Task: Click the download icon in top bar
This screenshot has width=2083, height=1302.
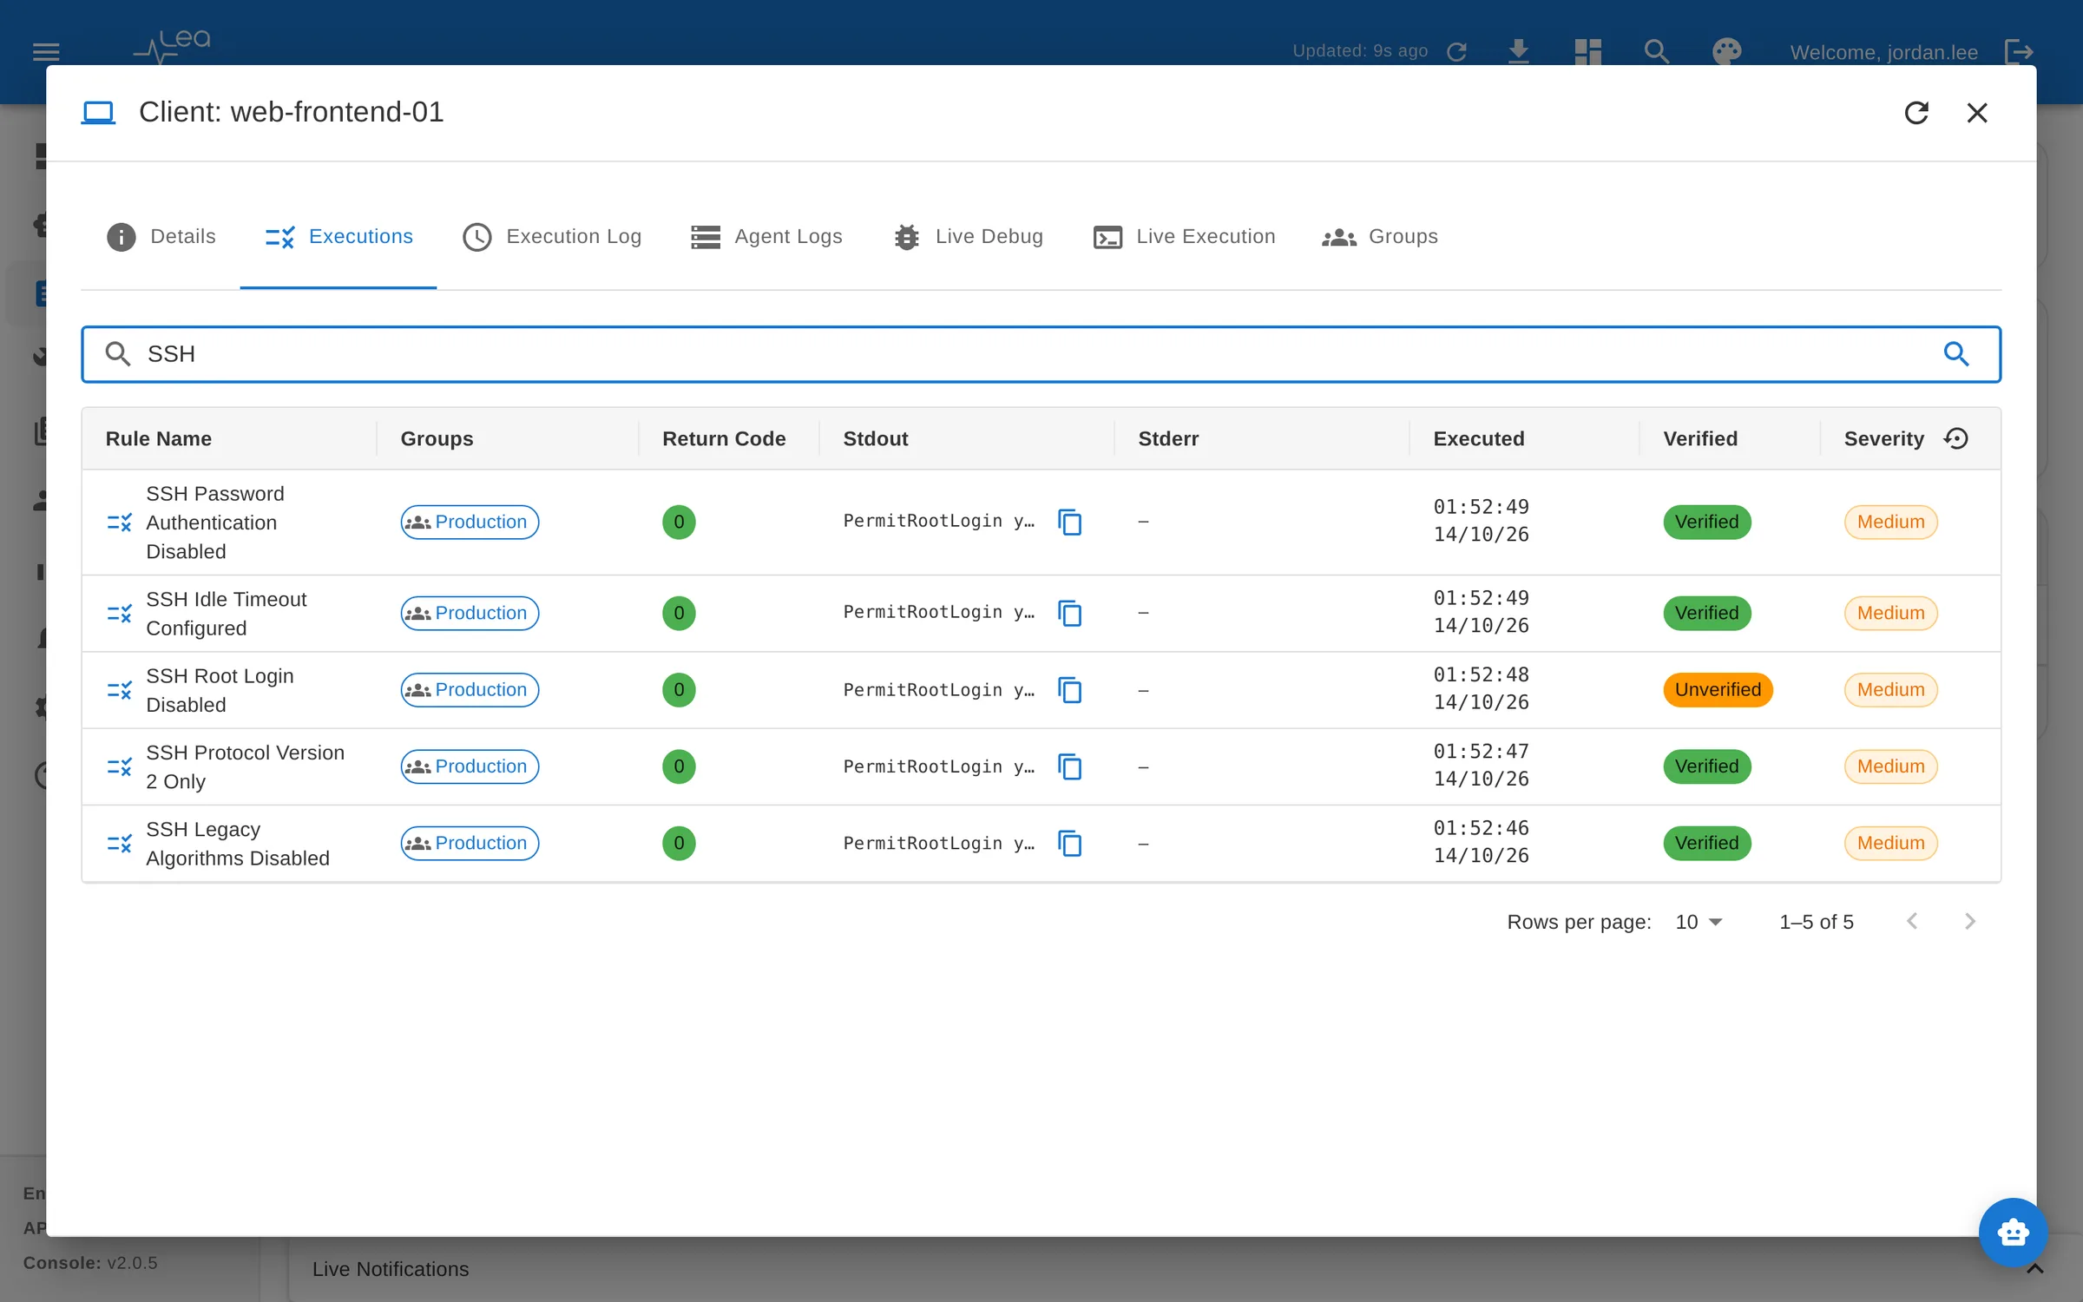Action: (1519, 51)
